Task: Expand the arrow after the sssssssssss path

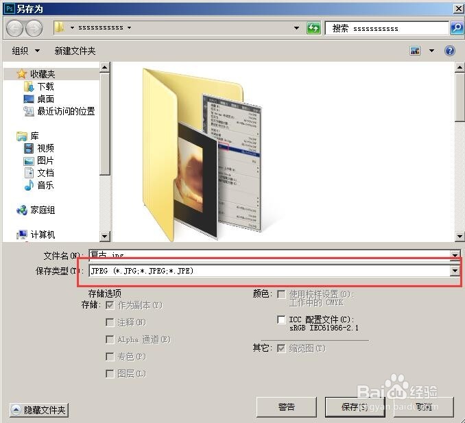Action: coord(130,27)
